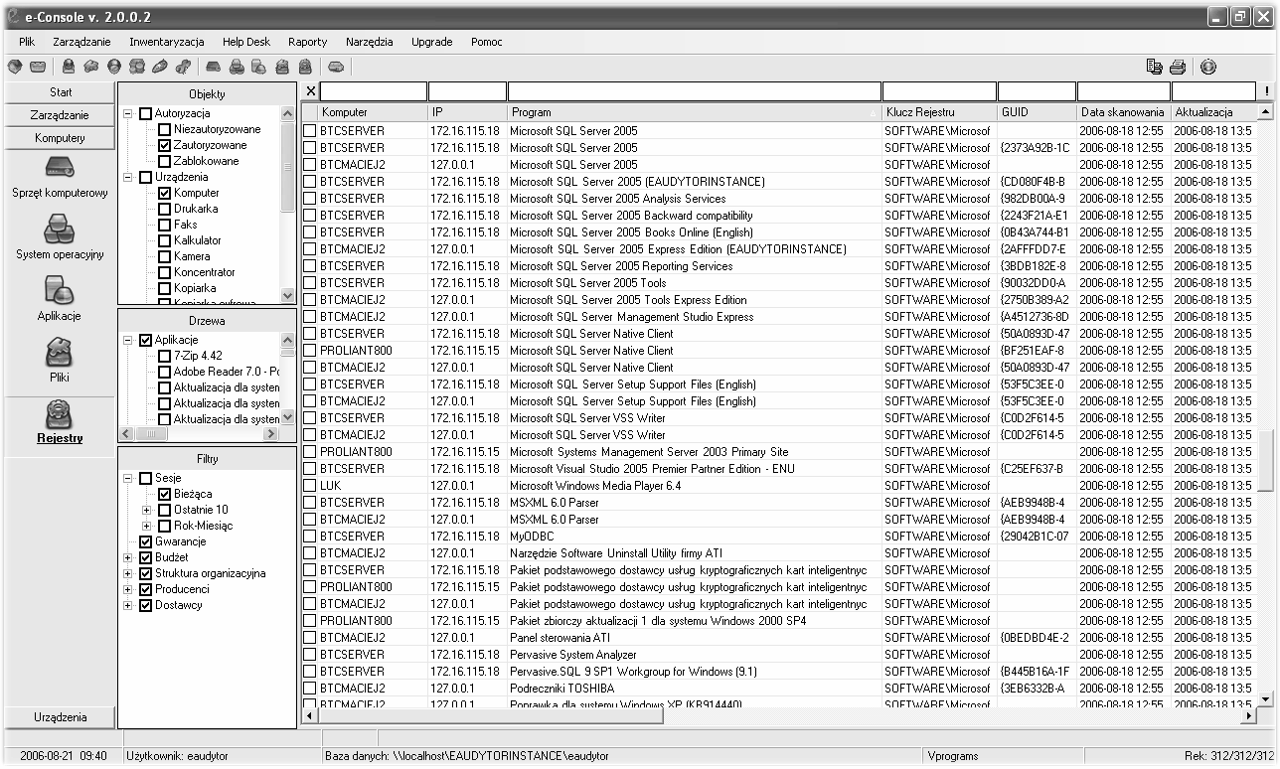Sort by the Program column header

[695, 112]
